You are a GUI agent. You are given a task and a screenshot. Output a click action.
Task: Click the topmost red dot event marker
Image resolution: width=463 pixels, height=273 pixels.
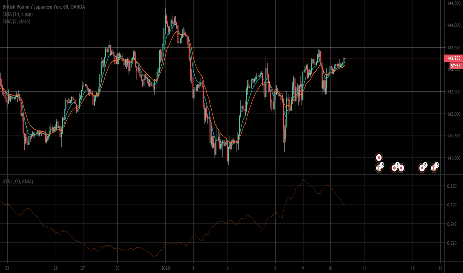pyautogui.click(x=379, y=157)
